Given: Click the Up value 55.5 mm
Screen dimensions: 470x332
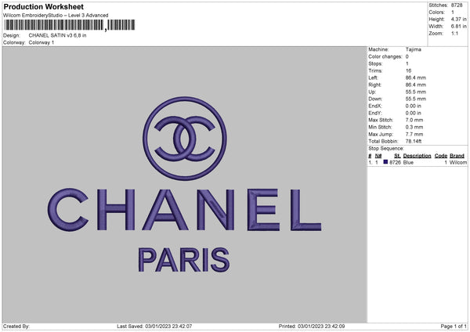Looking at the screenshot, I should (x=416, y=92).
